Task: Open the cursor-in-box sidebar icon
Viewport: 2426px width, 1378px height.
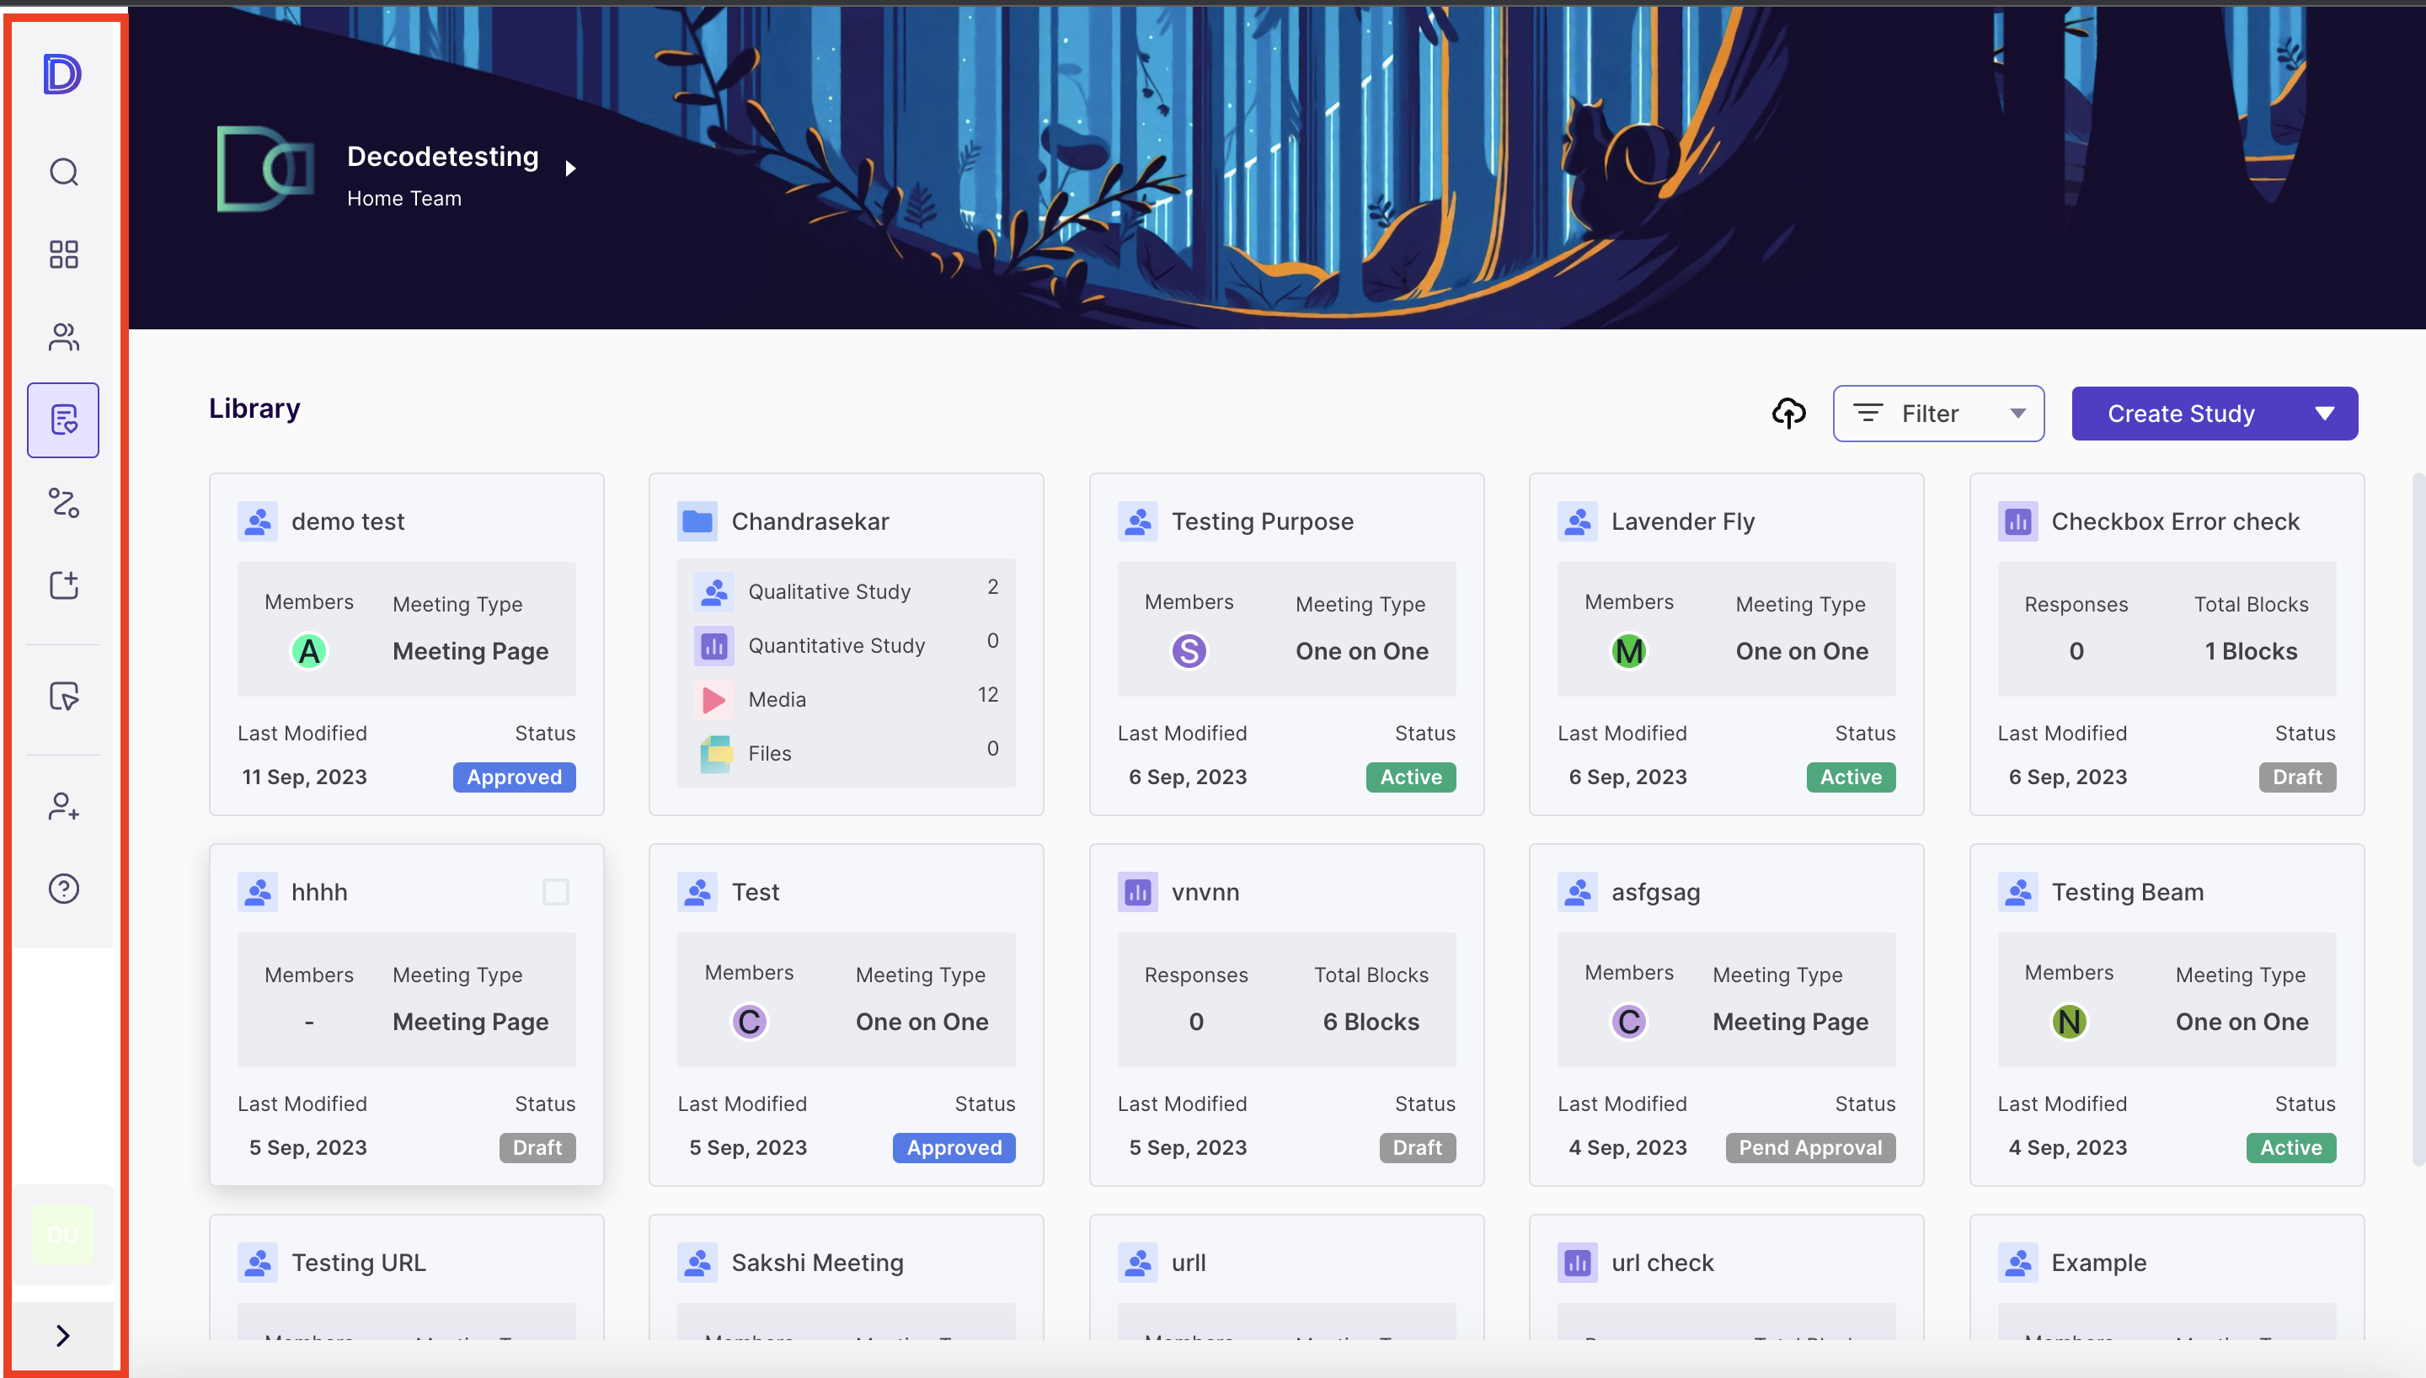Action: (x=63, y=697)
